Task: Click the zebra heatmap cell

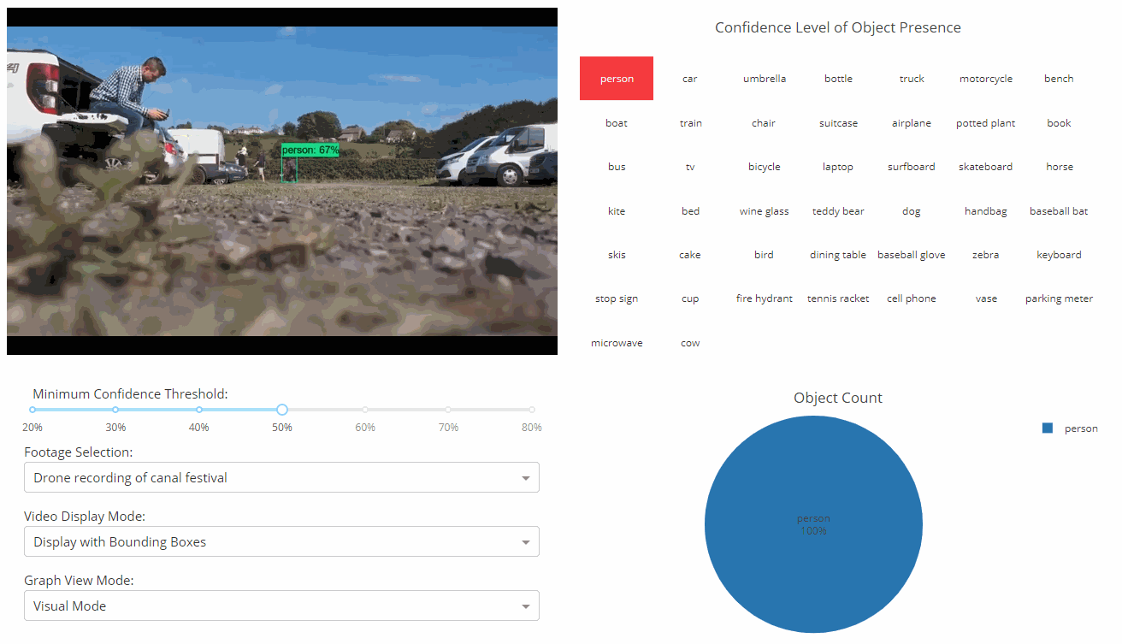Action: 986,255
